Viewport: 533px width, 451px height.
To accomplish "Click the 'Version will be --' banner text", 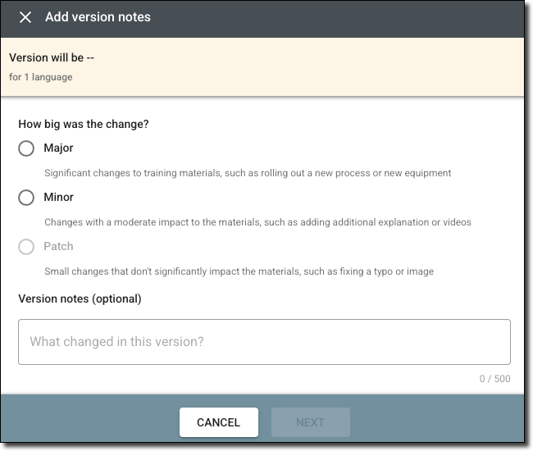I will click(52, 58).
